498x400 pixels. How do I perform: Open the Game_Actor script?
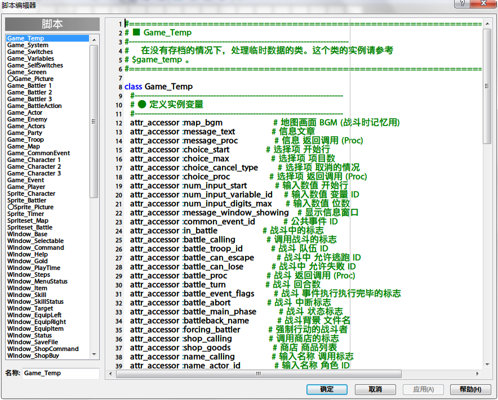pyautogui.click(x=25, y=113)
